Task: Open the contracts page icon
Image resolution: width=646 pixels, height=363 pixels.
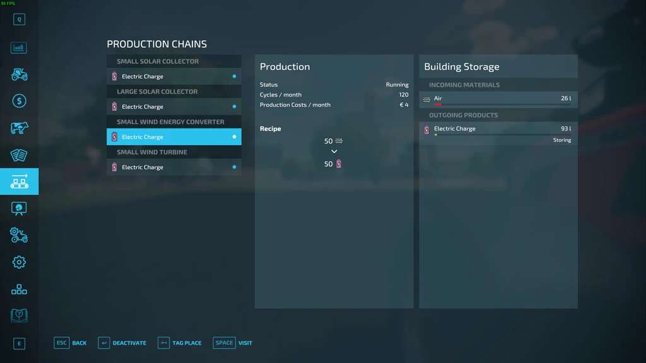Action: (19, 155)
